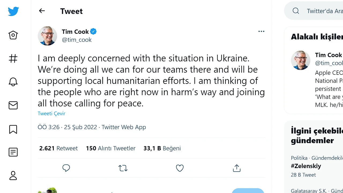This screenshot has width=343, height=193.
Task: Share the tweet via share icon
Action: click(x=237, y=168)
